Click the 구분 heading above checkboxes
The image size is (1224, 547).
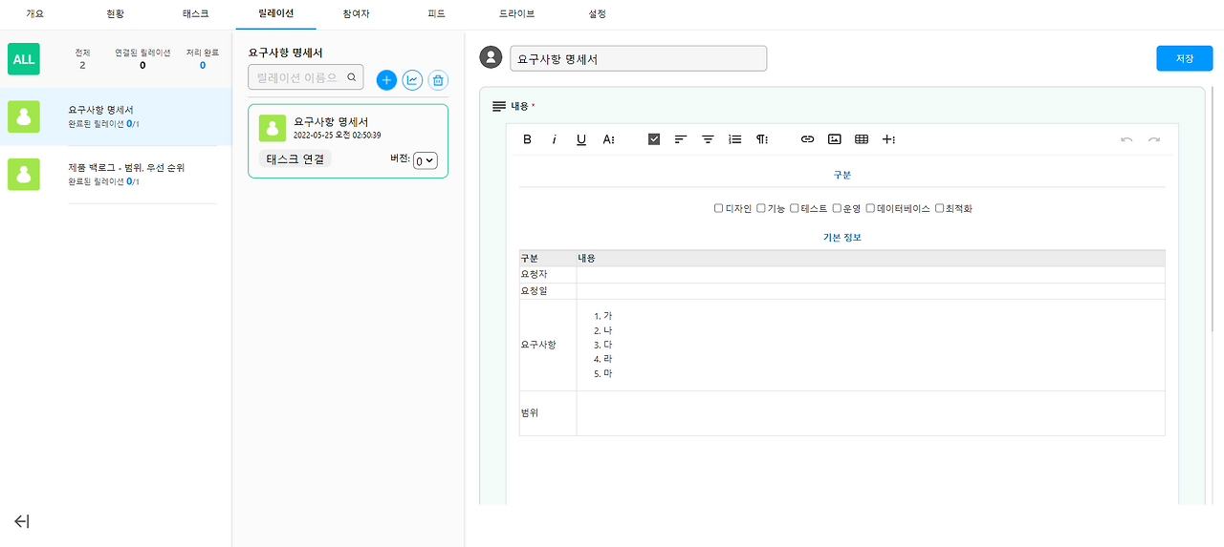pos(841,176)
